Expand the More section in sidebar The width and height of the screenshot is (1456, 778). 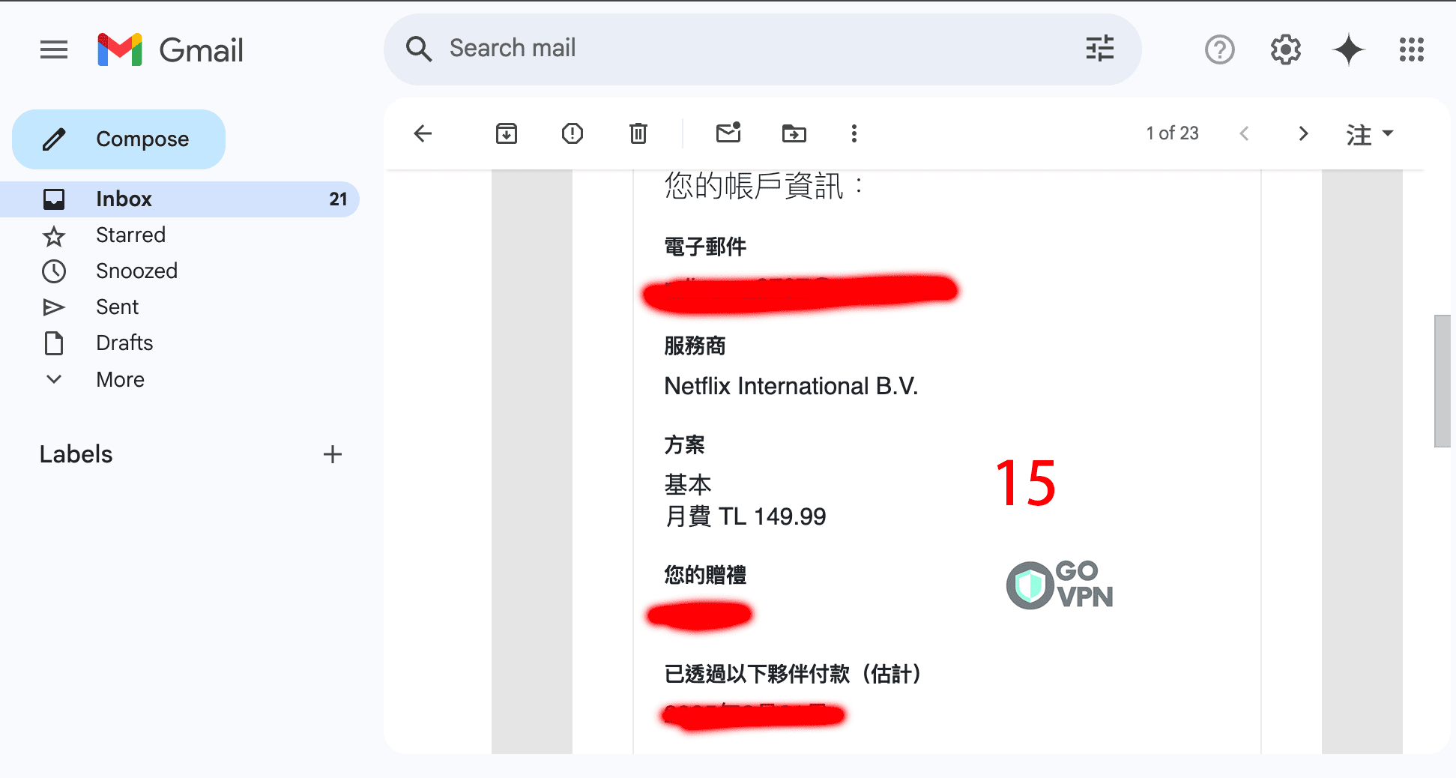pyautogui.click(x=120, y=379)
